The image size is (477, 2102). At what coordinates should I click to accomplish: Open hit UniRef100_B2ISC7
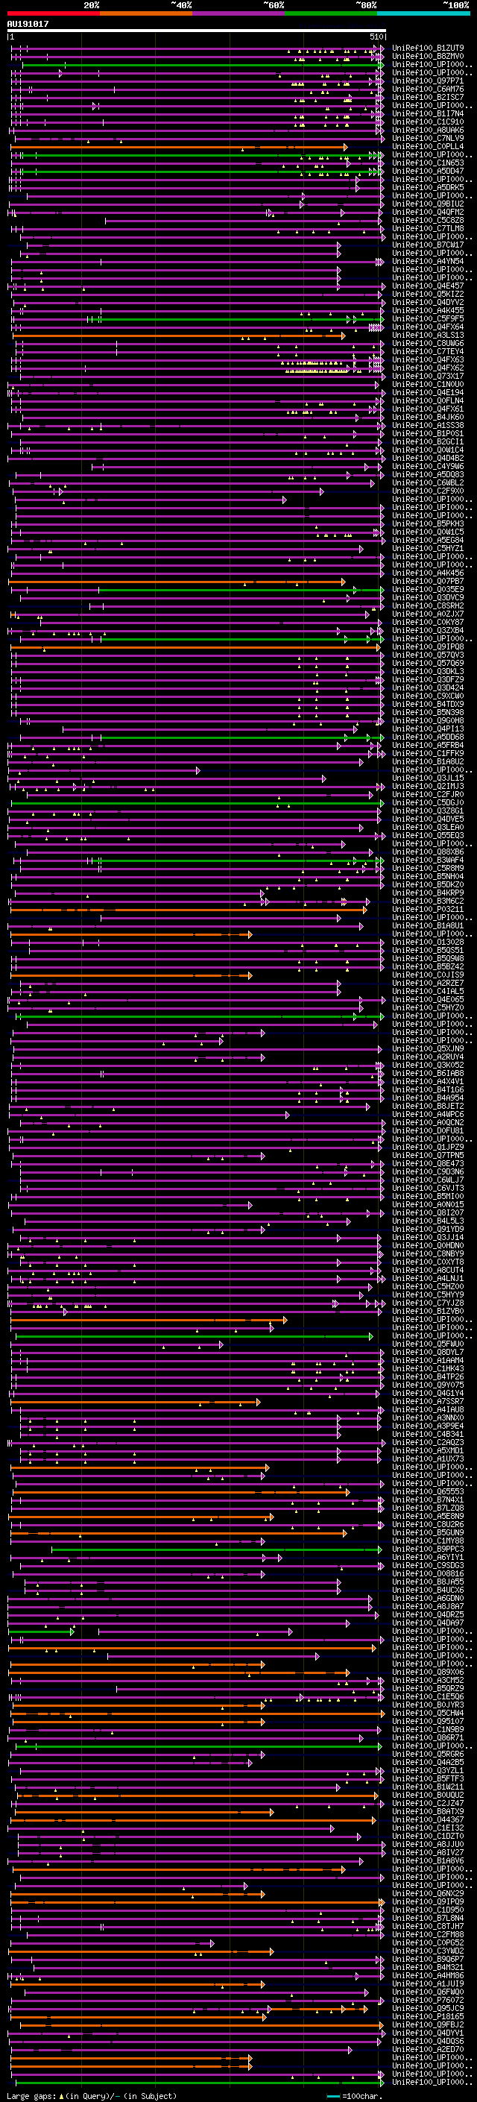(428, 97)
